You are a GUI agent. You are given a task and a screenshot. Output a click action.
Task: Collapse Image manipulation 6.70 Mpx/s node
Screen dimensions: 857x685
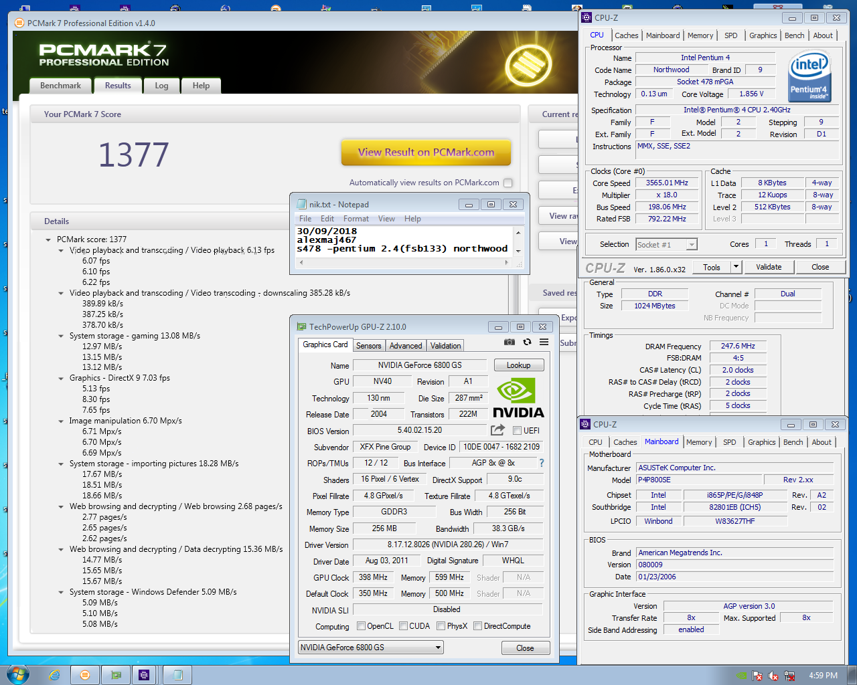coord(61,421)
